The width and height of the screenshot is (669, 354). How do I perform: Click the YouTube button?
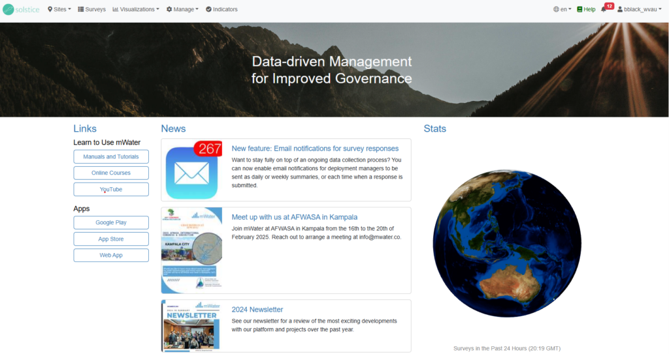tap(111, 189)
